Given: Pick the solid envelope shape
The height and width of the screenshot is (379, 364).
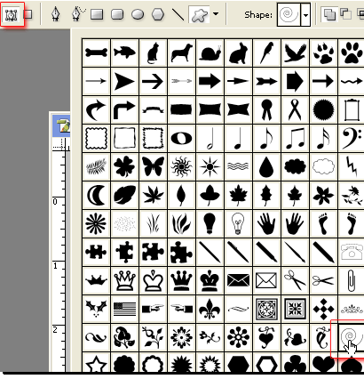Looking at the screenshot, I should (x=238, y=280).
